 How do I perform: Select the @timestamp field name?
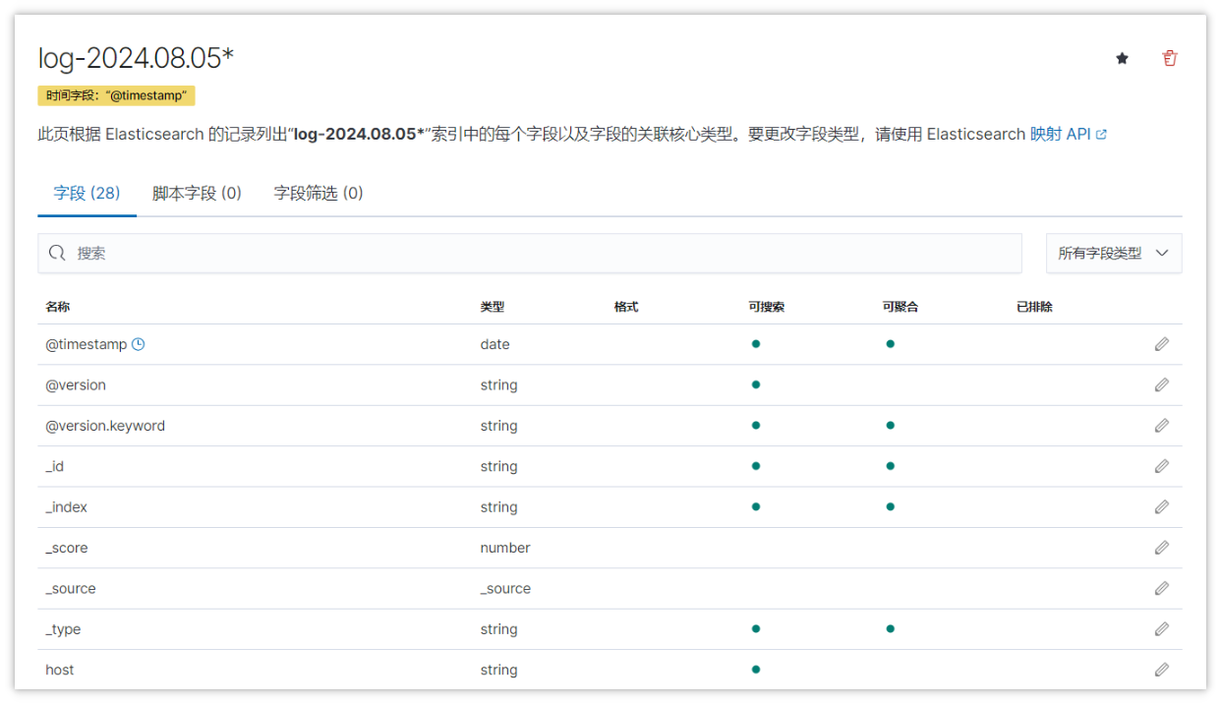click(87, 344)
